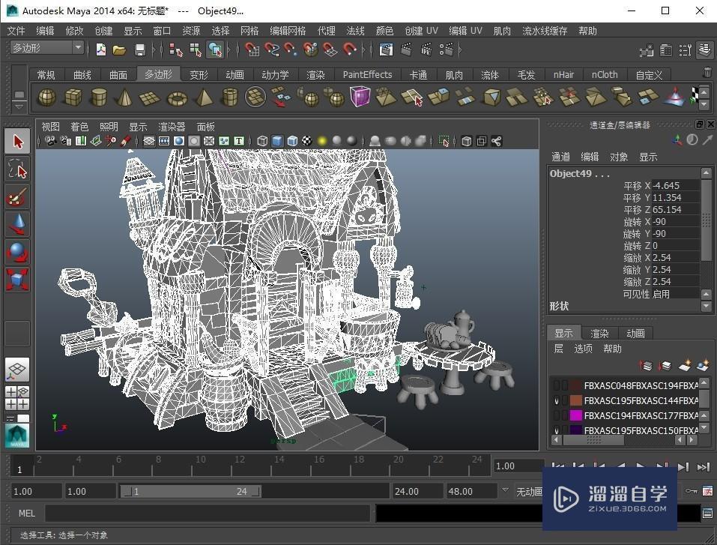Screen dimensions: 717x545
Task: Click the 平移 X value field
Action: (x=675, y=185)
